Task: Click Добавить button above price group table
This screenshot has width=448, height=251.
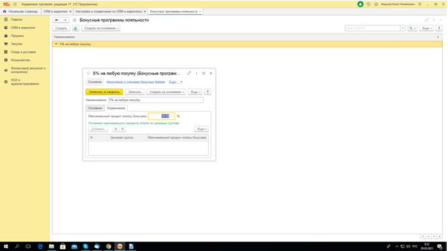Action: click(x=98, y=129)
